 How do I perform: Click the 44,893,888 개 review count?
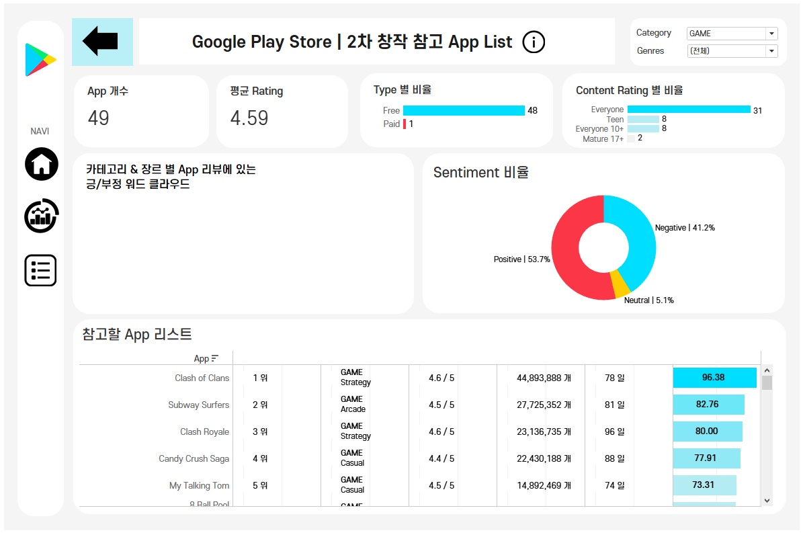coord(544,378)
